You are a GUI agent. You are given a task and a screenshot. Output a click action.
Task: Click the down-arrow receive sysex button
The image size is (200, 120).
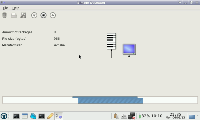point(34,15)
